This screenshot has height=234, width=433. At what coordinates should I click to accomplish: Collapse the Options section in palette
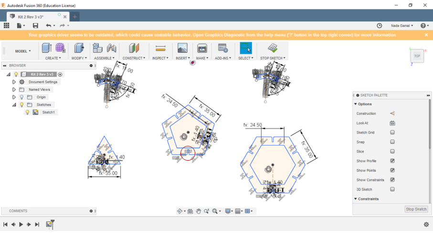point(356,104)
